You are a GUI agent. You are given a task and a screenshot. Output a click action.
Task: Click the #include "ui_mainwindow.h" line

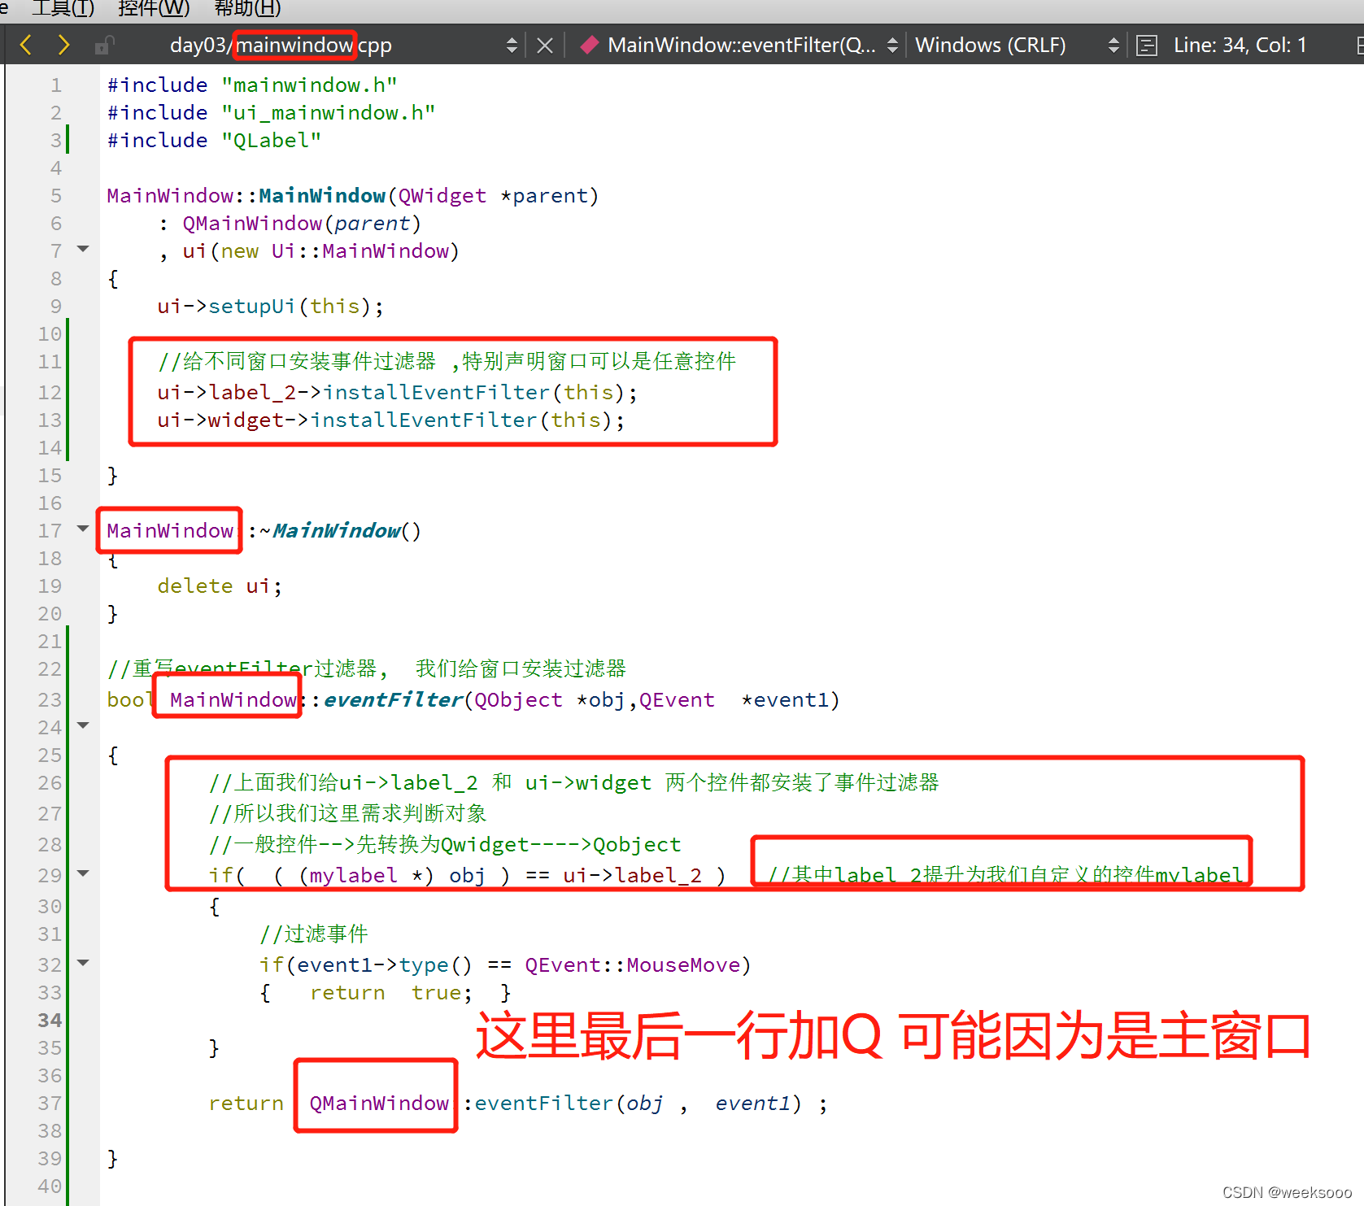click(271, 113)
